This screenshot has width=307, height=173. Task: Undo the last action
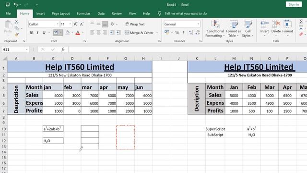(16, 5)
